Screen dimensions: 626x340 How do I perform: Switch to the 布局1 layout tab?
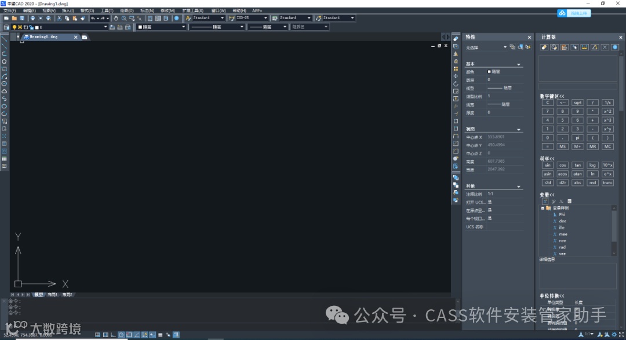(52, 294)
